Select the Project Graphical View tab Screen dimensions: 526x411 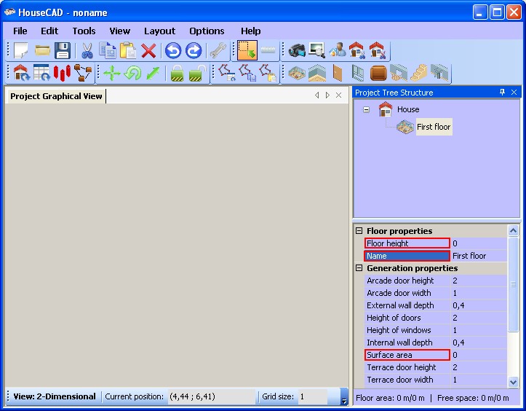56,96
